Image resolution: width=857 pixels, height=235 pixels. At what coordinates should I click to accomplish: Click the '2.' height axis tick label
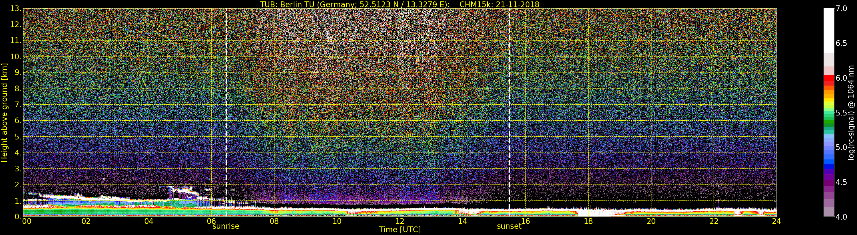click(x=18, y=185)
